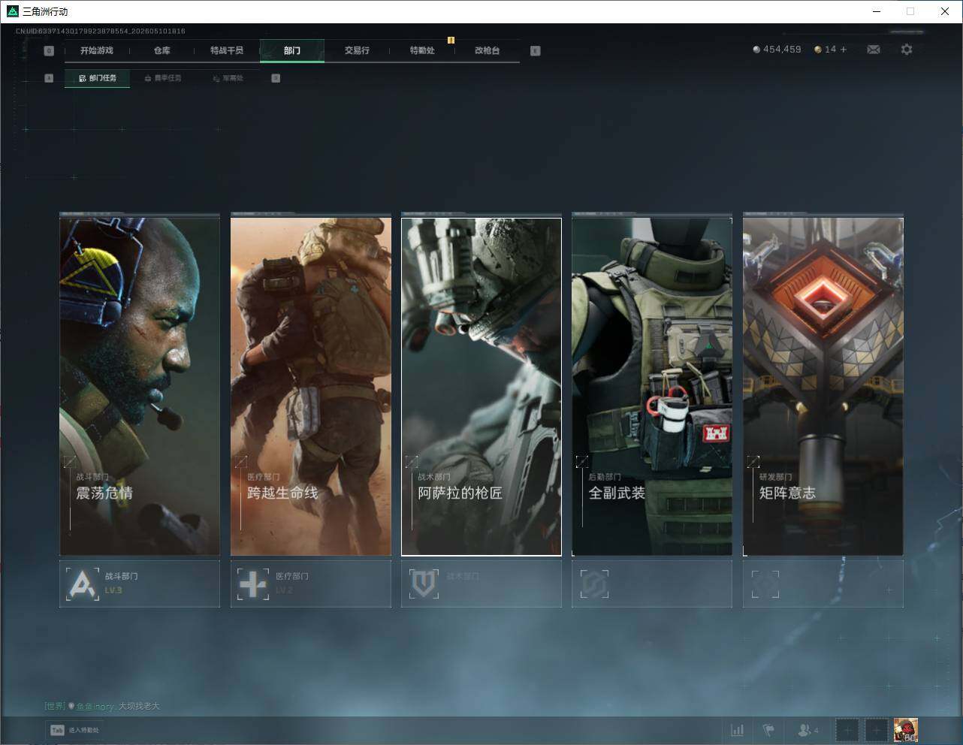This screenshot has height=745, width=963.
Task: Switch to the 交易行 tab
Action: 357,50
